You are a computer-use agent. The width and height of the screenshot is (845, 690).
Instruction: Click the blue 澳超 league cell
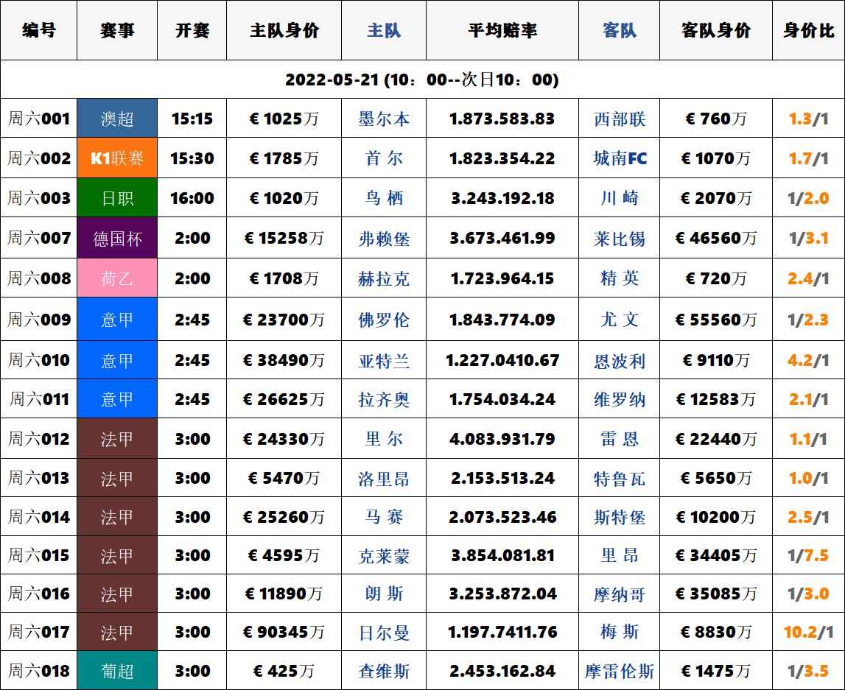[x=117, y=119]
